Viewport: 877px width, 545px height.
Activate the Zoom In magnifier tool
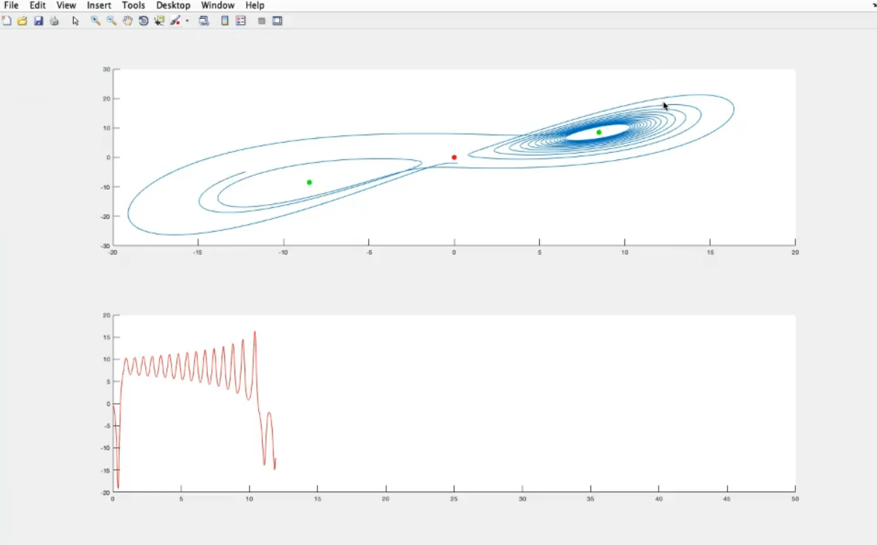pos(95,21)
